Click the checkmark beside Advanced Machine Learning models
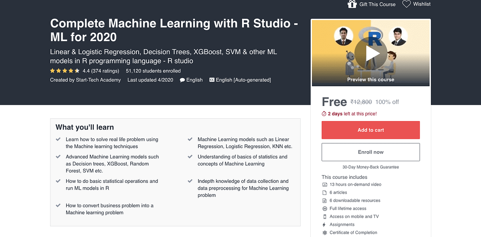This screenshot has height=237, width=481. pos(57,157)
